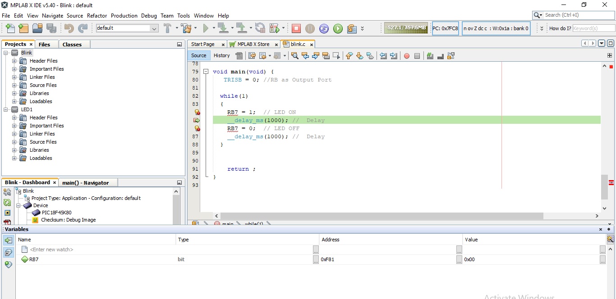Click the Build Project hammer icon
The image size is (616, 299).
click(167, 28)
